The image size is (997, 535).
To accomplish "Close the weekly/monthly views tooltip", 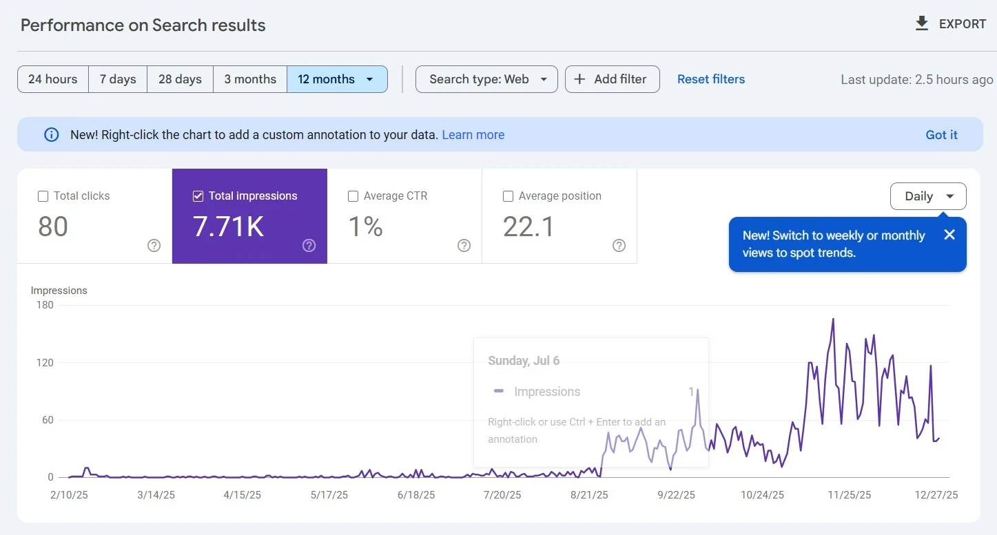I will tap(949, 235).
